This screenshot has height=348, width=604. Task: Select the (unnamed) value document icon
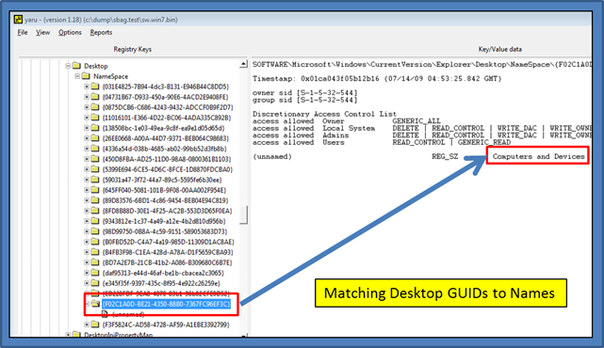point(105,314)
